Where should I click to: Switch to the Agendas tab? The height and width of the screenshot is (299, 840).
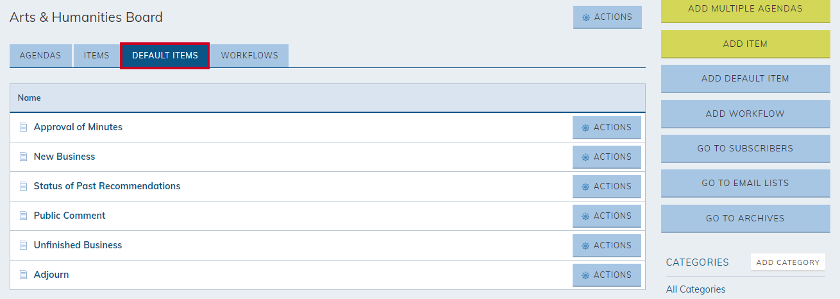point(40,56)
